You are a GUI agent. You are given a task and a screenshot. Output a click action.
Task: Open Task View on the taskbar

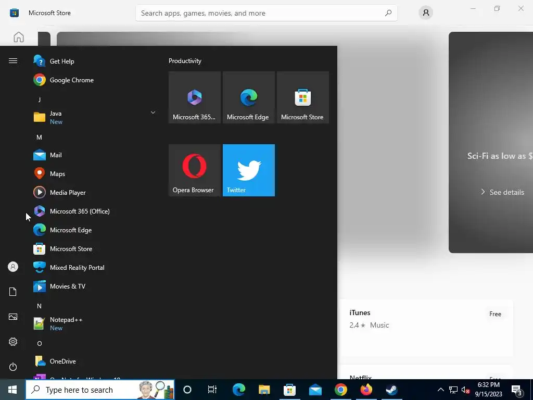coord(212,390)
